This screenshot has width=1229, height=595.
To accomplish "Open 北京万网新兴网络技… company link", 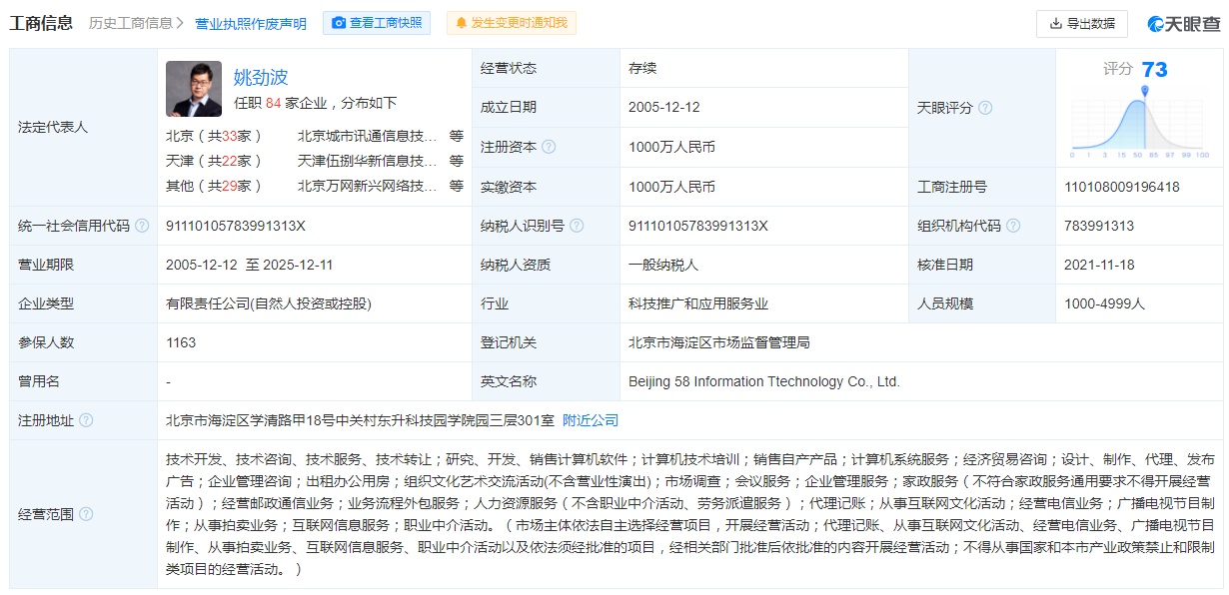I will pos(367,186).
